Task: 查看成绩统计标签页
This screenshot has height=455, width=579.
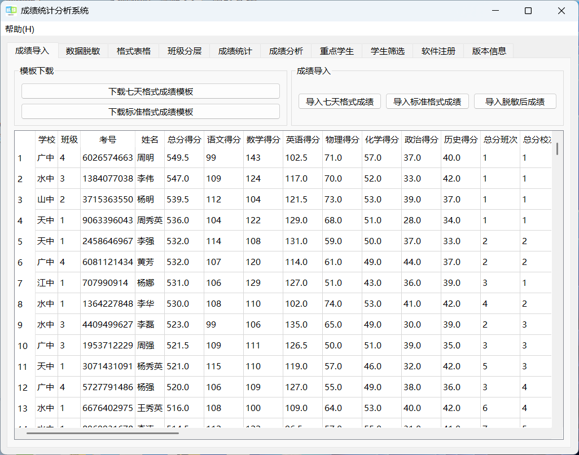Action: tap(234, 50)
